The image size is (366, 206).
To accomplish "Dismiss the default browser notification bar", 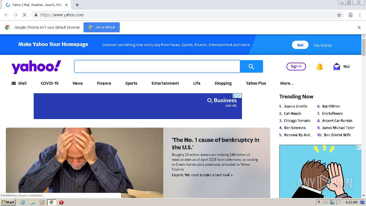I will [x=359, y=27].
